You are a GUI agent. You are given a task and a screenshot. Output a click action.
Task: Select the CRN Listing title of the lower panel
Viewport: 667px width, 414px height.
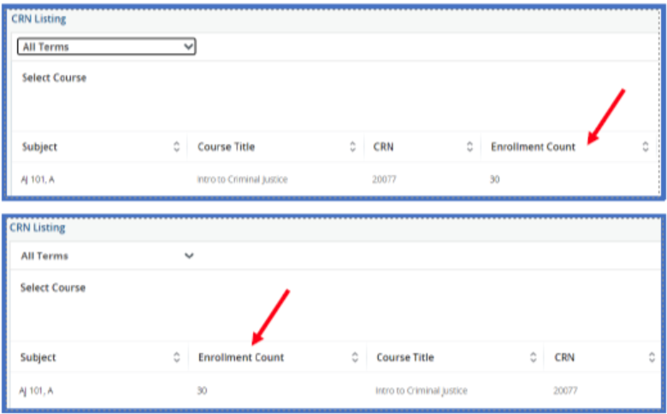(x=38, y=228)
